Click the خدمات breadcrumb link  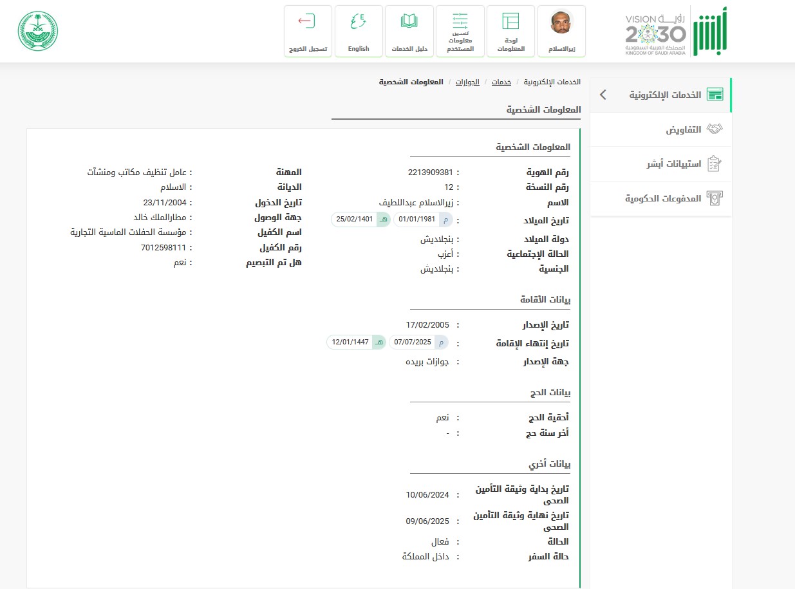501,82
